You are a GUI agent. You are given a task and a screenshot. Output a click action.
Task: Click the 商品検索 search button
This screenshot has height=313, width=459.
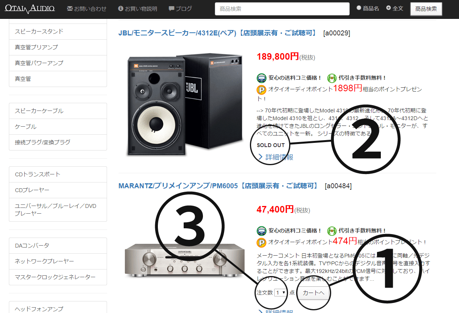(426, 9)
